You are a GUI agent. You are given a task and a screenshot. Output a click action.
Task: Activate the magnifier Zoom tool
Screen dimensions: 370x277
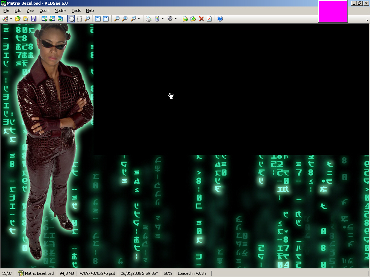click(87, 19)
